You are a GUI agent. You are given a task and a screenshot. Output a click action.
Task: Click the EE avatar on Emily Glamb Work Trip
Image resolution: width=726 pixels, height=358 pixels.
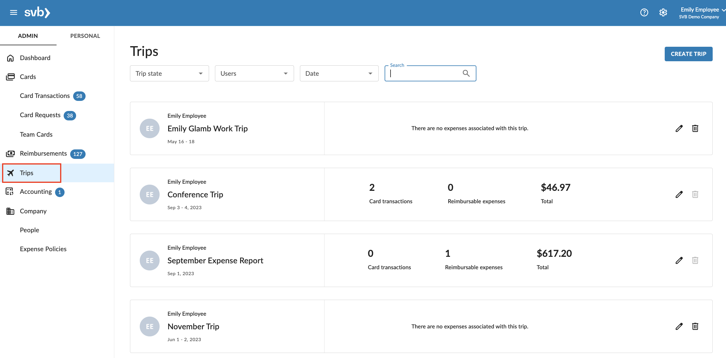150,128
